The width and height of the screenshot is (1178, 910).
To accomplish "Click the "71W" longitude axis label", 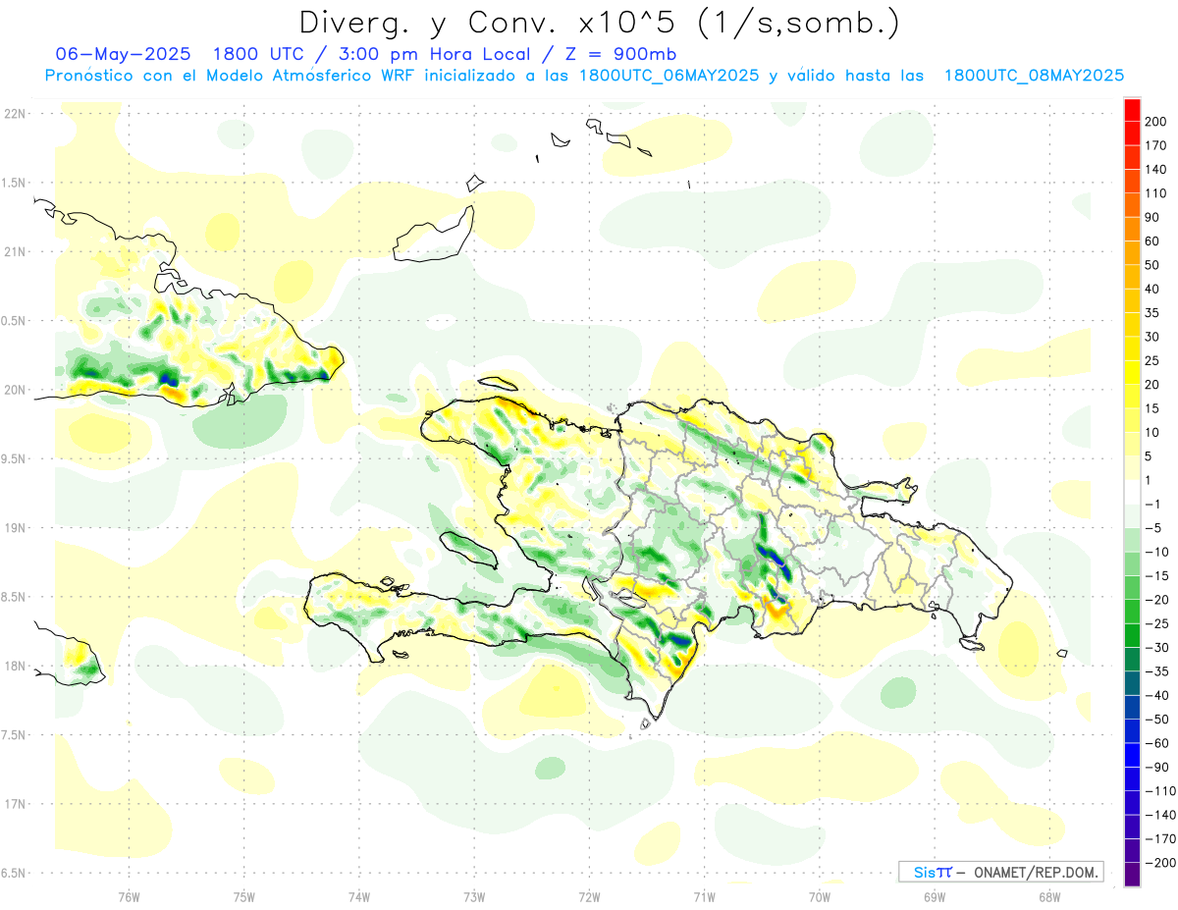I will point(704,896).
